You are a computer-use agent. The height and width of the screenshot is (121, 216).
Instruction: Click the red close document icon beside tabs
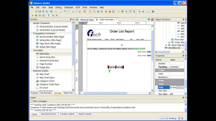click(152, 20)
